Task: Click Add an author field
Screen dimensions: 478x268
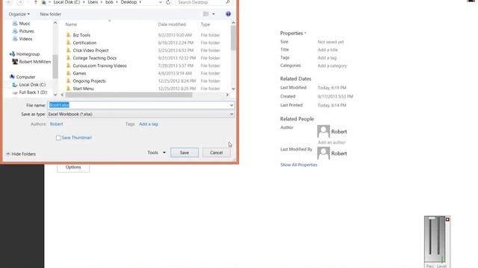Action: 332,142
